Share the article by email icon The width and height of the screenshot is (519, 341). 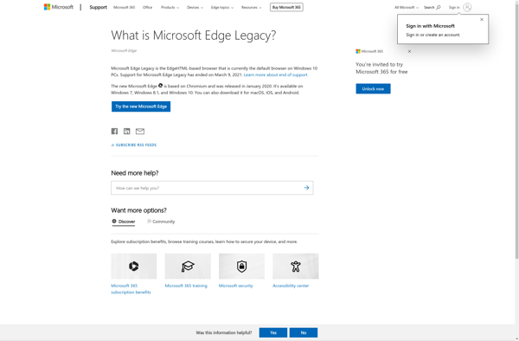point(140,132)
